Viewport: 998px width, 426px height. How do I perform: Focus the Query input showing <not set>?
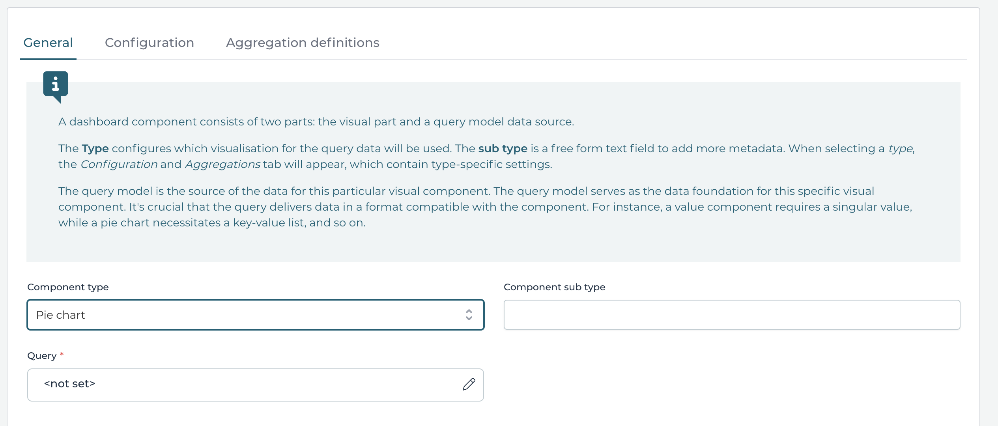[x=237, y=385]
